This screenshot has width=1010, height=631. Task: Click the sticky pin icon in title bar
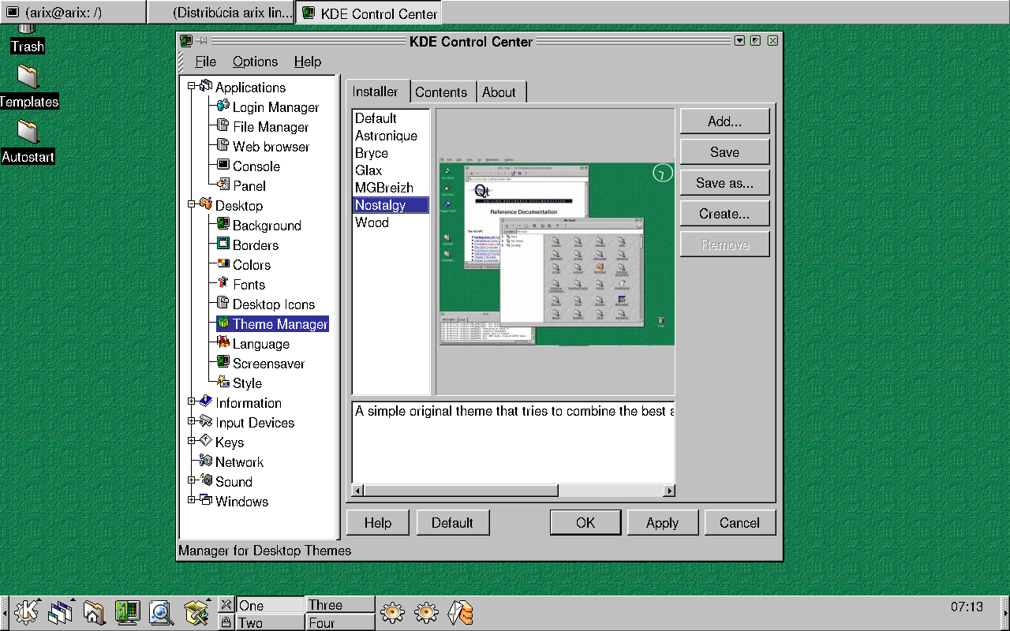click(x=203, y=41)
